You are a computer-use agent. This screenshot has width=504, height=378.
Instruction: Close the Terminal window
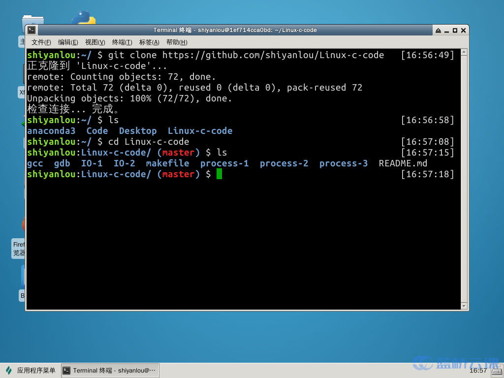[x=463, y=30]
